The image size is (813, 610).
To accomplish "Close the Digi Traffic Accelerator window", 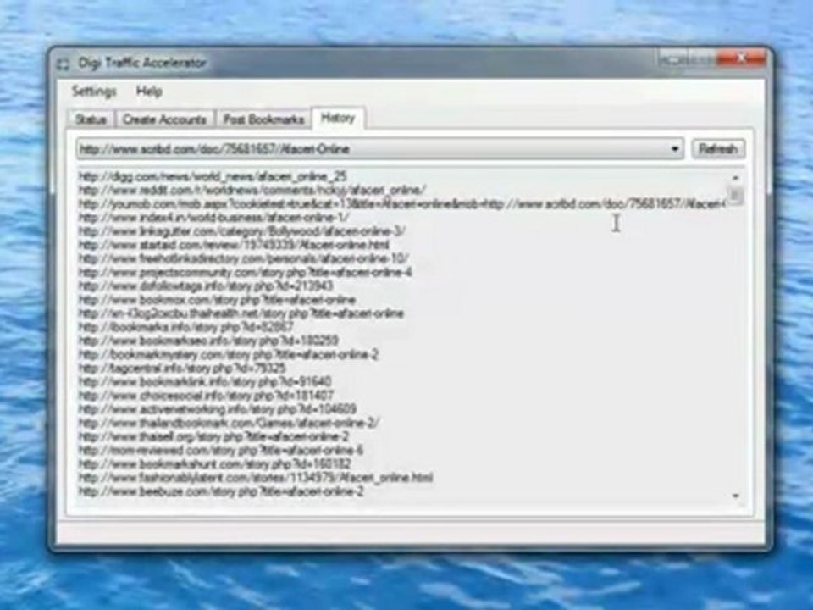I will pos(741,58).
